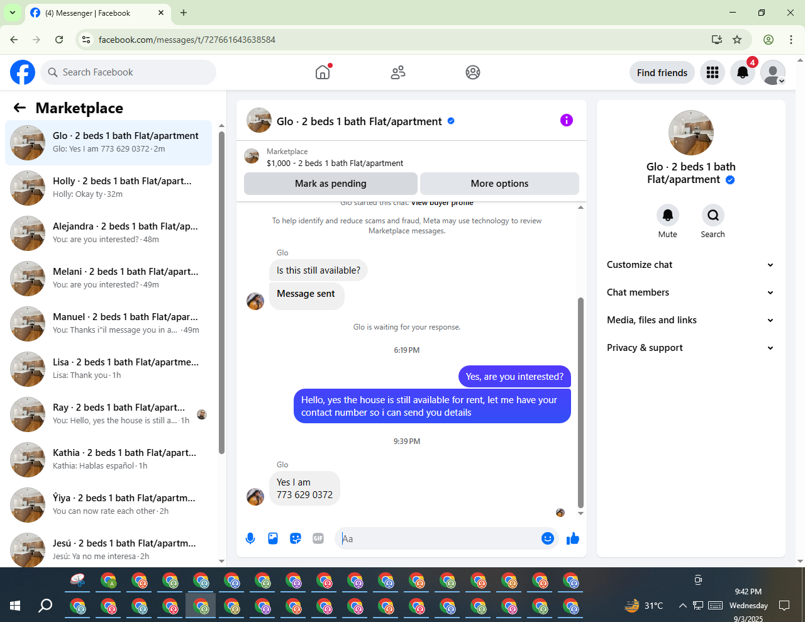Open the View buyer profile link
This screenshot has width=805, height=622.
(442, 203)
